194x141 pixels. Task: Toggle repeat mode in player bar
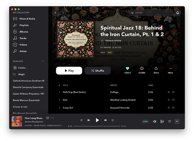tap(113, 120)
